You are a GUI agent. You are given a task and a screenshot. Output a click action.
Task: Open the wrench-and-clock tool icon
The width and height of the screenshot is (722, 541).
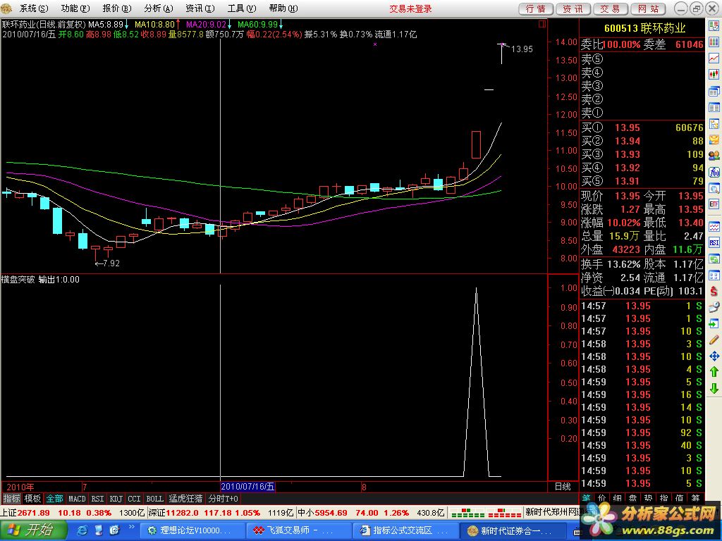tap(714, 308)
